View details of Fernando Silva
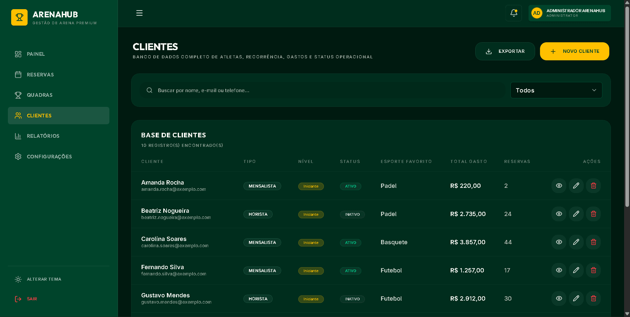This screenshot has height=317, width=630. click(x=559, y=270)
